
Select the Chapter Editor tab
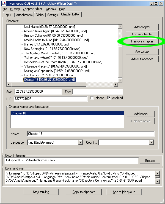click(x=70, y=14)
